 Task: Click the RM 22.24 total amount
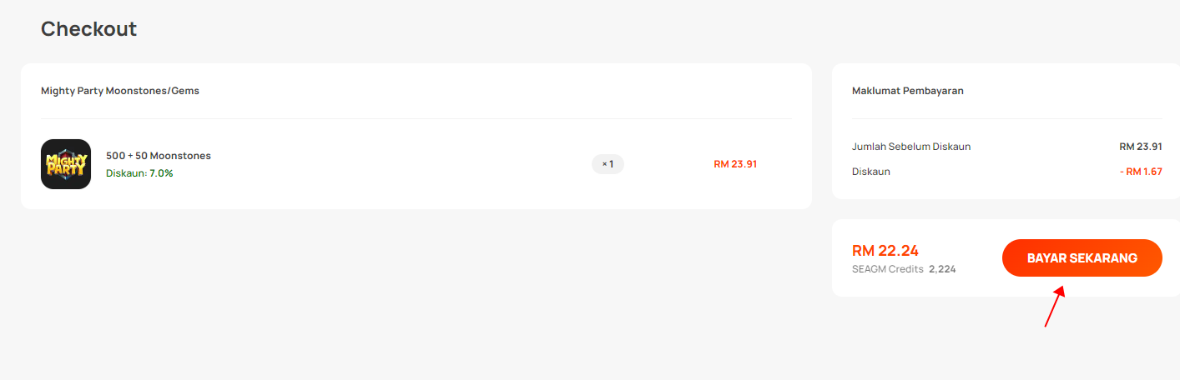(x=885, y=251)
